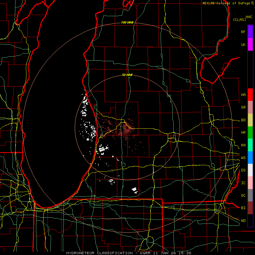The height and width of the screenshot is (255, 255).
Task: Click the 'BI' legend label
Action: [x=243, y=208]
